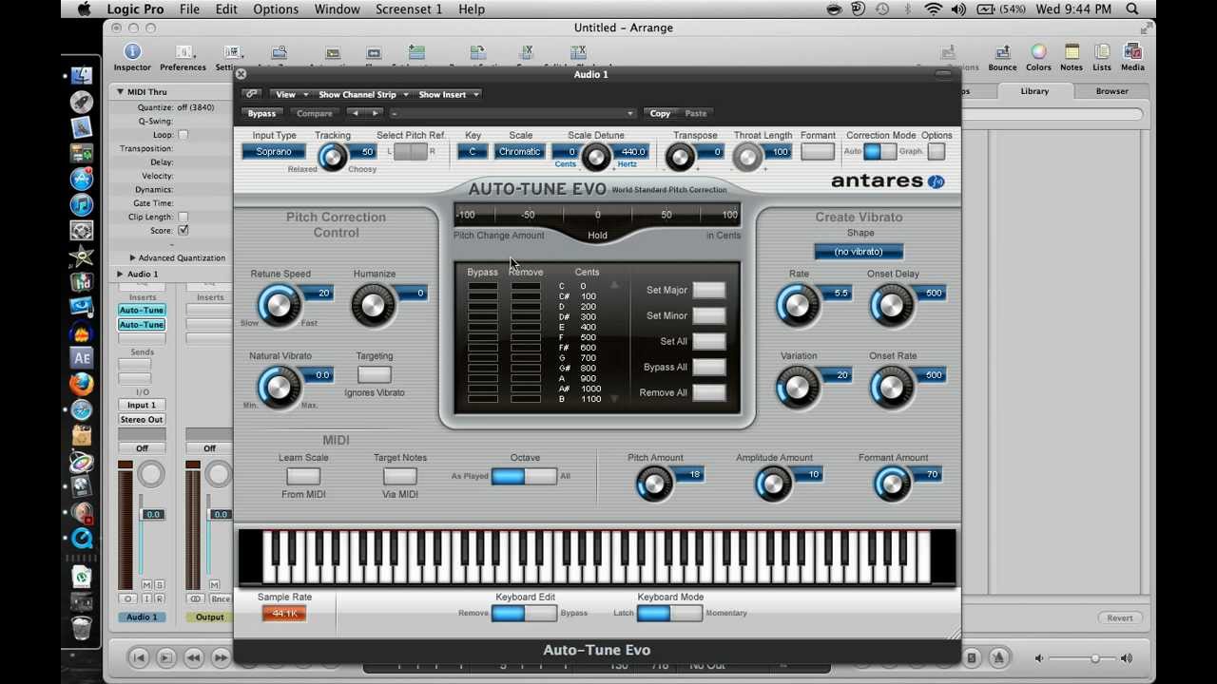Viewport: 1217px width, 684px height.
Task: Switch to the Browser tab
Action: (1111, 91)
